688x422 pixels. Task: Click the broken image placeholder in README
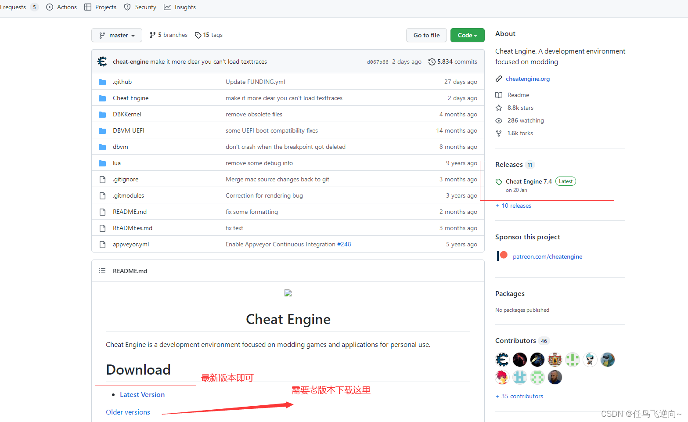point(288,293)
